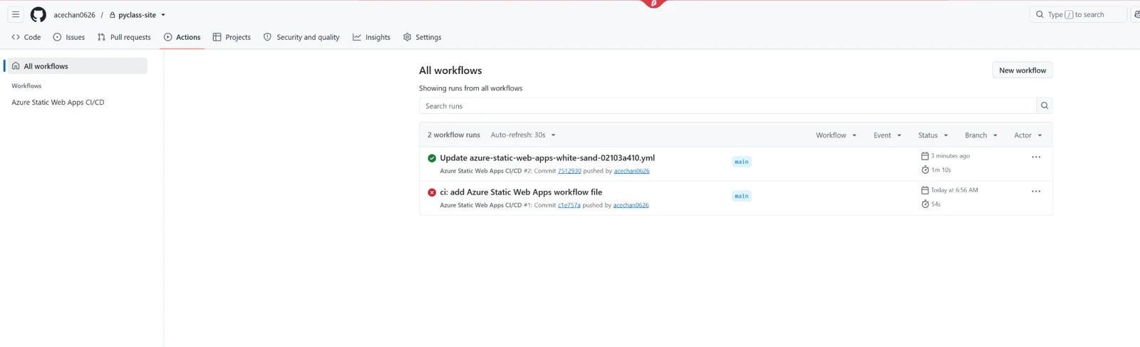Click the search magnifier icon in header
This screenshot has height=347, width=1140.
pyautogui.click(x=1040, y=14)
